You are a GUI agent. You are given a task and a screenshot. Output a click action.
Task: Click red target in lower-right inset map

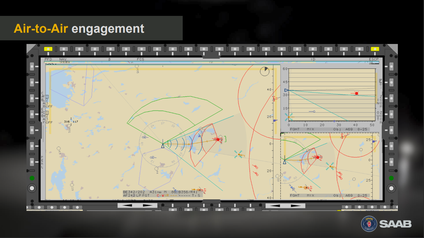coord(317,157)
